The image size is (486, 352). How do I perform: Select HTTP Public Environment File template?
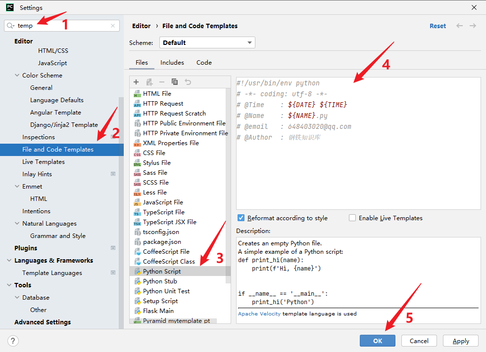click(184, 123)
